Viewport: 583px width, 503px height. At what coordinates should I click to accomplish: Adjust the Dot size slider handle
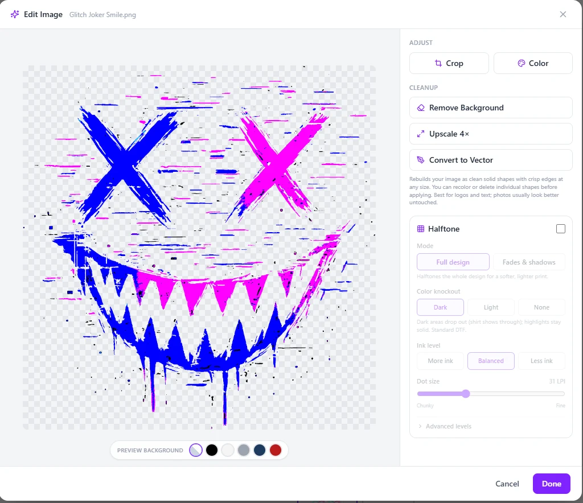pos(466,394)
